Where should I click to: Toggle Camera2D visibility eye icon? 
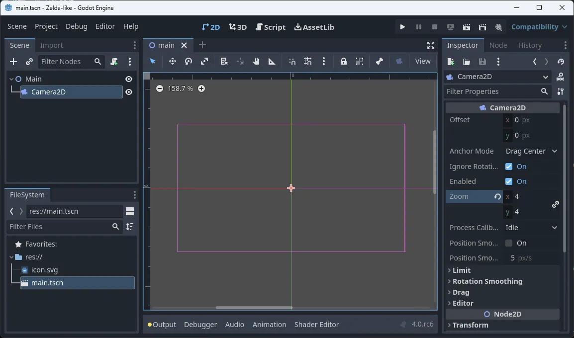(129, 92)
